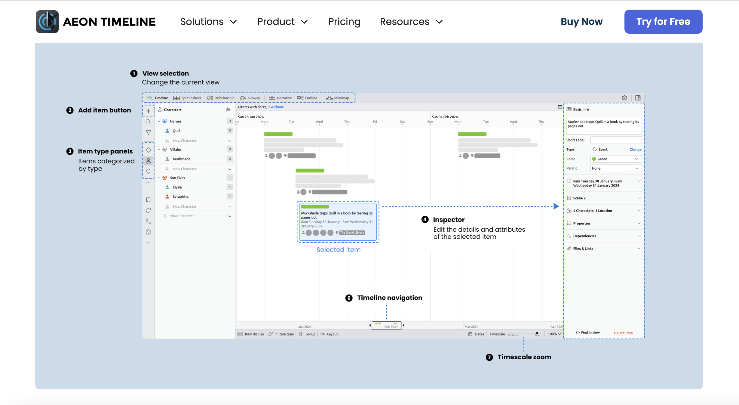Open the filter funnel icon
The width and height of the screenshot is (739, 405).
[x=148, y=132]
